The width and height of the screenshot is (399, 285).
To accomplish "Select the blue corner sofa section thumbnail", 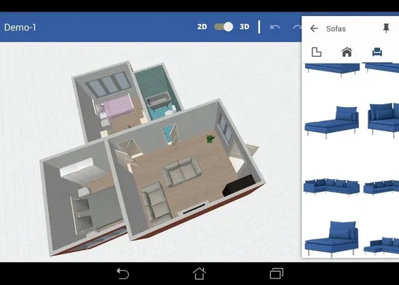I will point(383,120).
